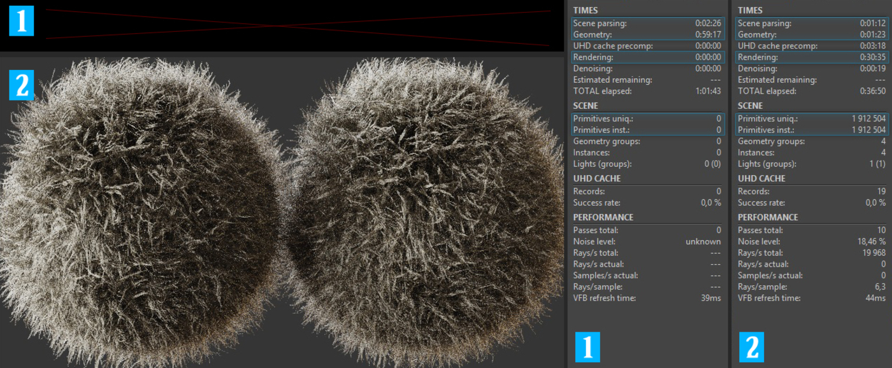The height and width of the screenshot is (368, 892).
Task: Click the Rendering label beside 0:30:35
Action: [758, 58]
